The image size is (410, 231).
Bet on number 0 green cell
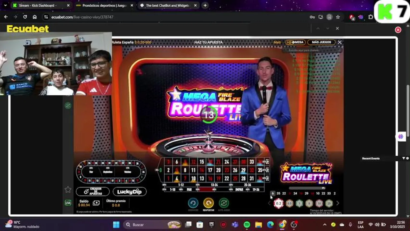(x=160, y=170)
